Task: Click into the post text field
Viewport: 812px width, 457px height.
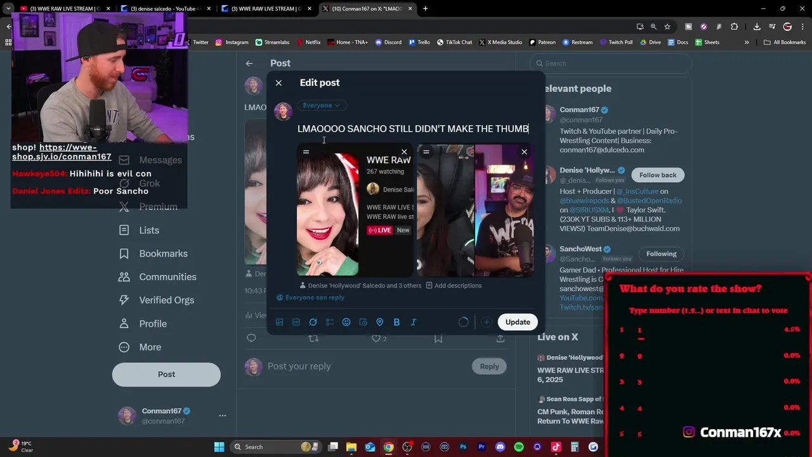Action: 413,129
